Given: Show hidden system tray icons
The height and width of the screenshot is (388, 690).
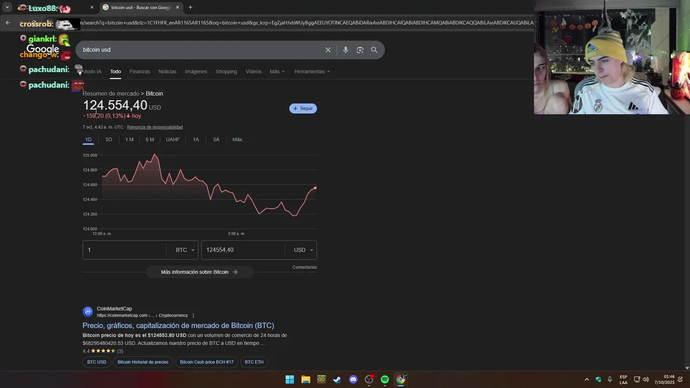Looking at the screenshot, I should [x=586, y=379].
